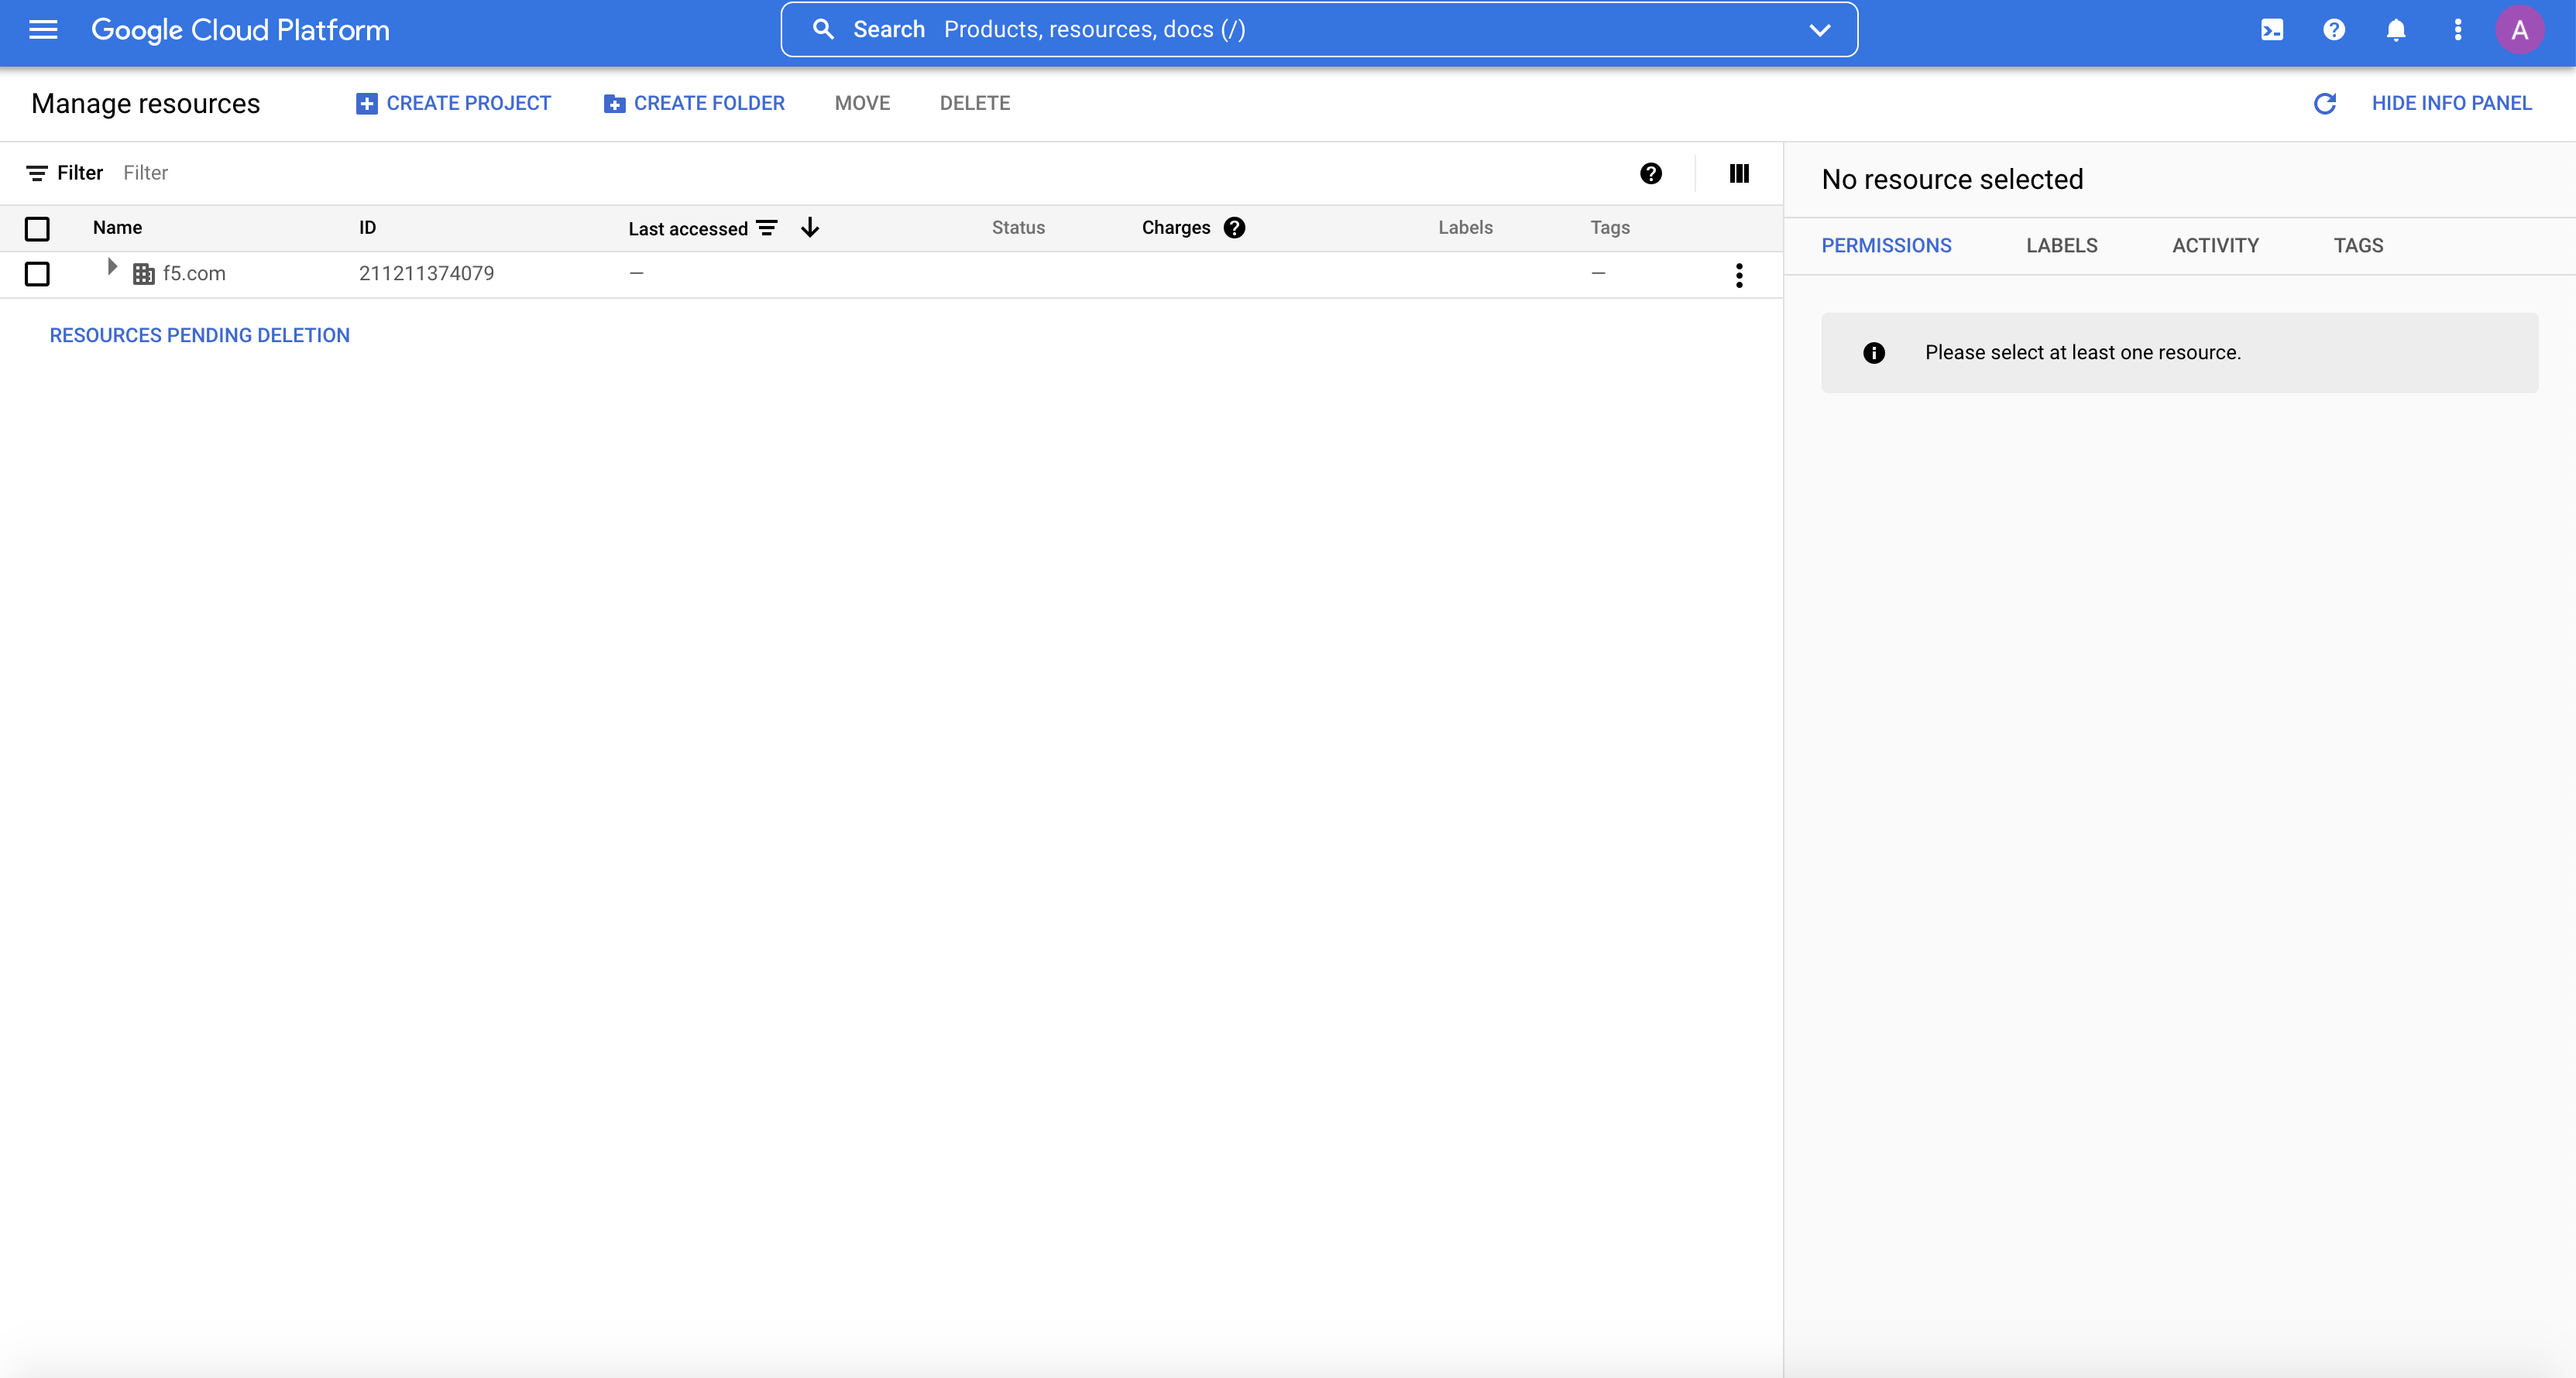Open your account avatar menu
This screenshot has height=1378, width=2576.
pos(2520,30)
